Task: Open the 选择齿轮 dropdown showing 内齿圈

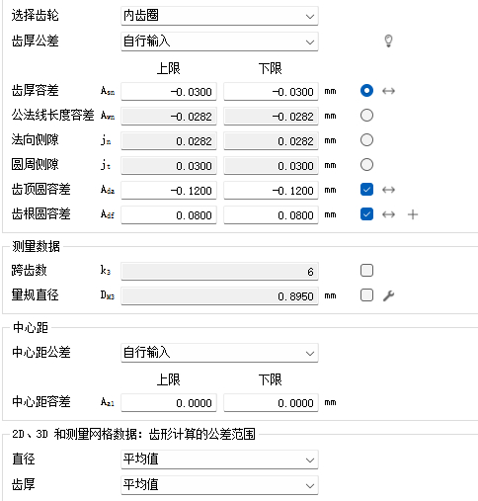Action: 219,16
